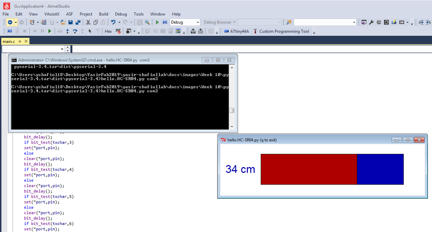Open the Undo history dropdown arrow
The image size is (432, 232).
(x=119, y=22)
